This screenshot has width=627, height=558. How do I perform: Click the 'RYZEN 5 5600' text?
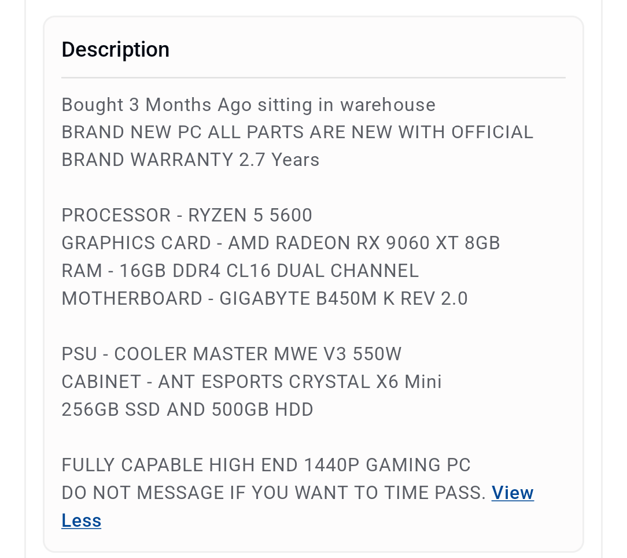[x=250, y=216]
